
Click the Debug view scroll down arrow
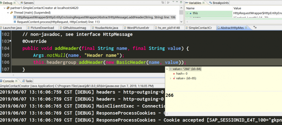pyautogui.click(x=181, y=22)
